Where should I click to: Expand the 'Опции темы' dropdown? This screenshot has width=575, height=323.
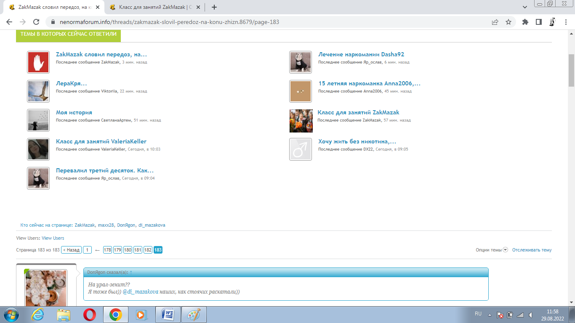point(492,250)
